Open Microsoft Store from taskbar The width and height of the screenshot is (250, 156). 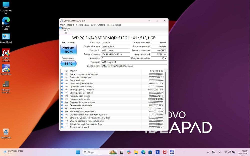(x=150, y=152)
